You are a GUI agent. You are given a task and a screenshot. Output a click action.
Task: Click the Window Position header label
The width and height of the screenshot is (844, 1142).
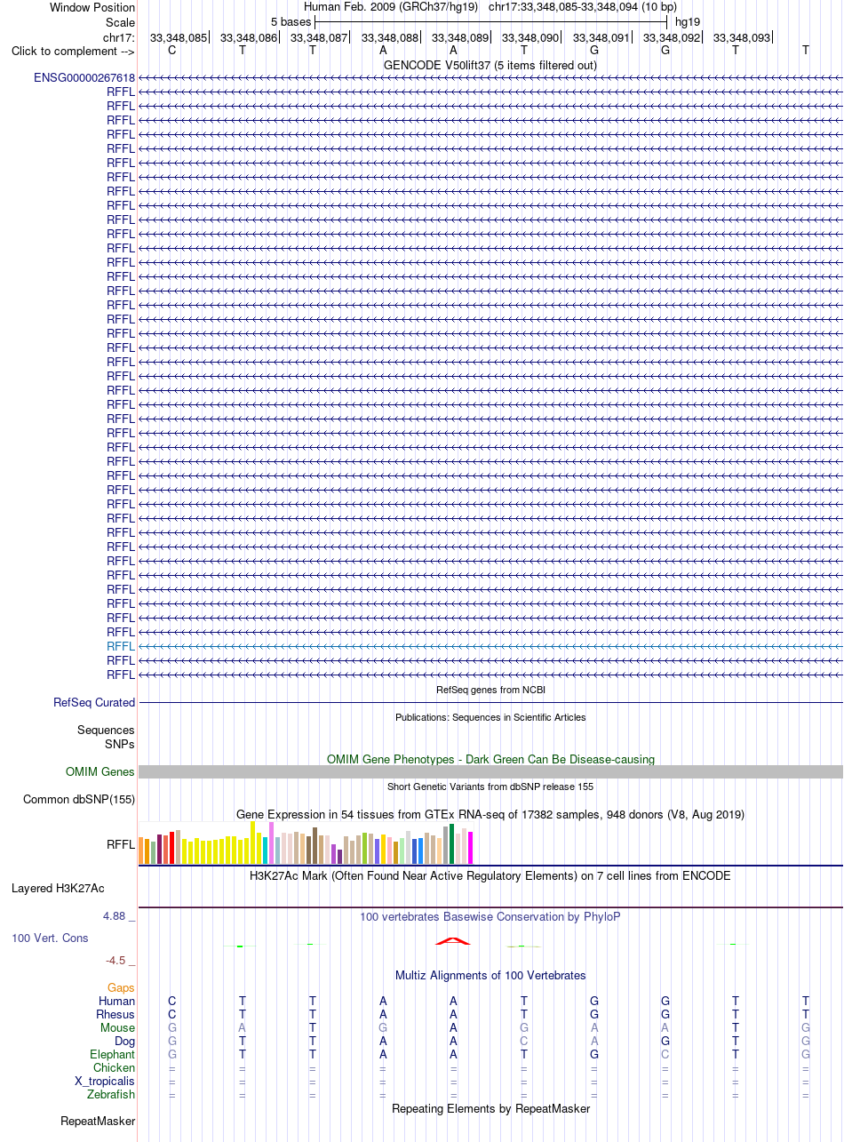tap(92, 7)
